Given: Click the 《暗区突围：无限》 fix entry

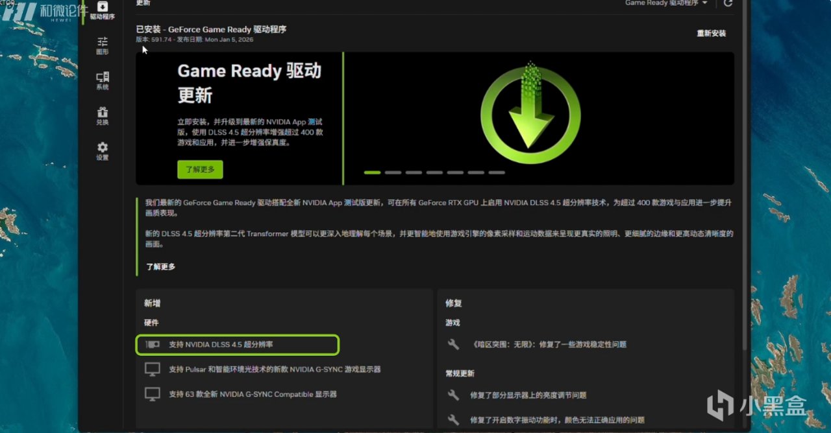Looking at the screenshot, I should click(x=550, y=345).
